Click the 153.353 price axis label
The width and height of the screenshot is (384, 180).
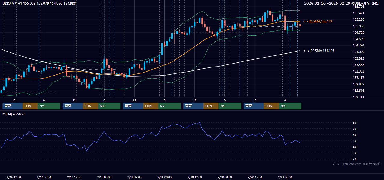(358, 71)
